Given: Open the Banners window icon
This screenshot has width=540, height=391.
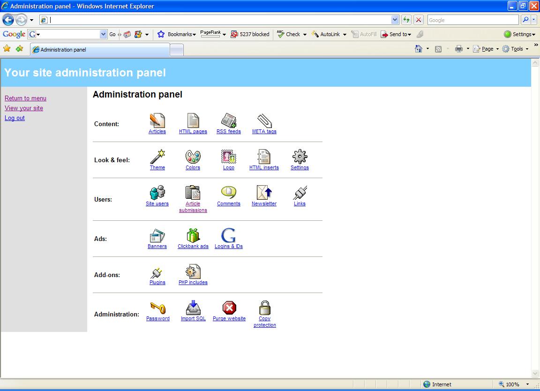Looking at the screenshot, I should [157, 236].
